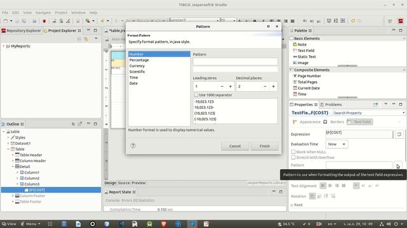Screen dimensions: 407x228
Task: Select Currency in the format list
Action: tap(137, 66)
